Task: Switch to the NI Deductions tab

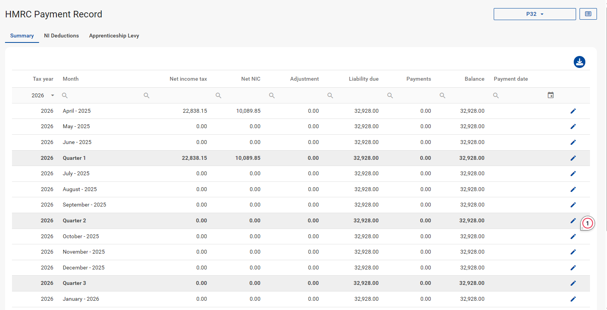Action: (61, 36)
